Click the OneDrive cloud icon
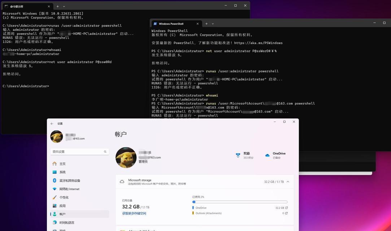391x231 pixels. tap(267, 155)
